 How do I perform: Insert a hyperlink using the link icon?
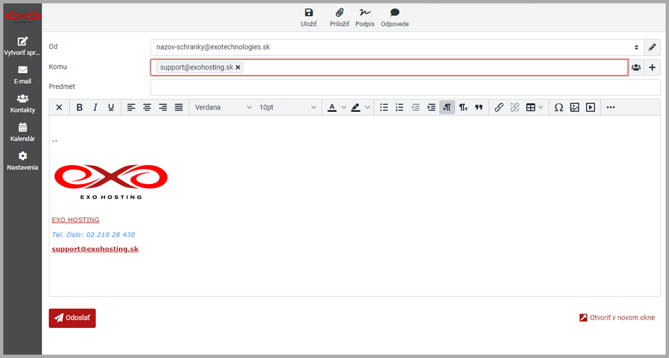[x=498, y=107]
